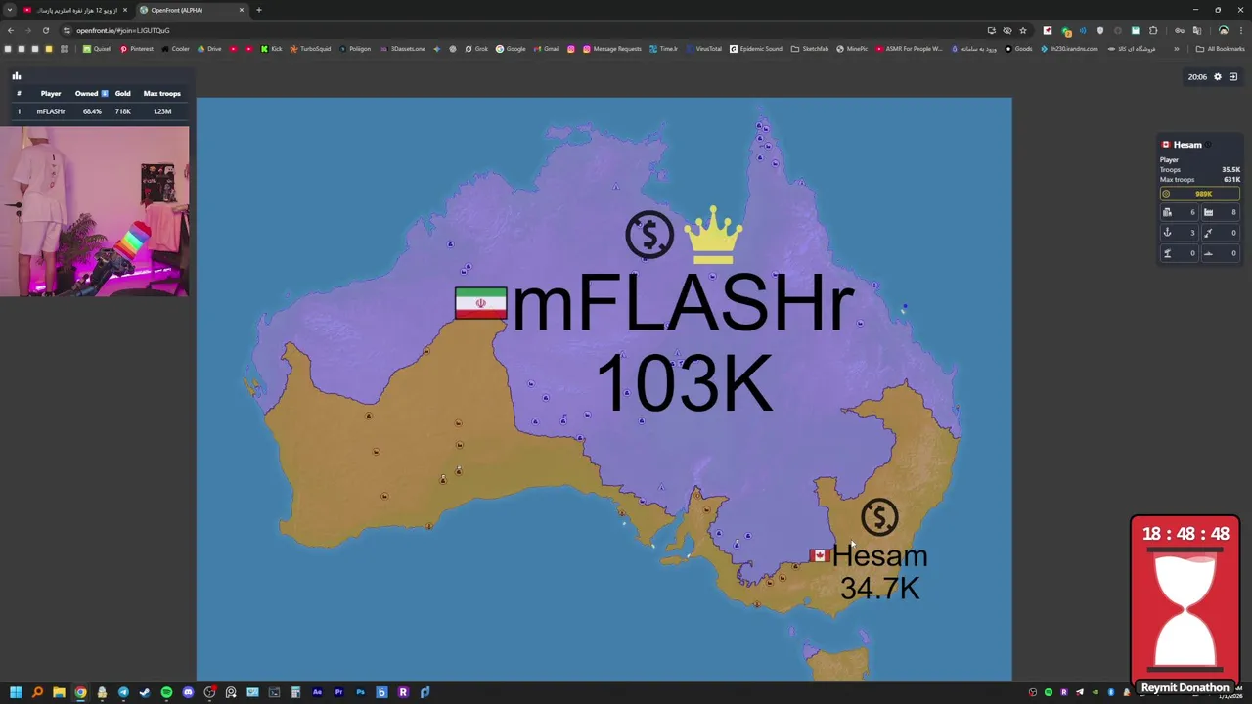Image resolution: width=1252 pixels, height=704 pixels.
Task: Open the TurboSquid bookmark
Action: (x=310, y=49)
